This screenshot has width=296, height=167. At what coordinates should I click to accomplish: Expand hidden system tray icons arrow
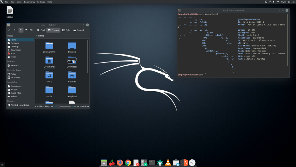click(278, 2)
